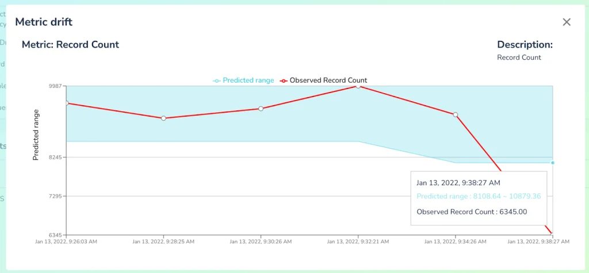
Task: Click the Metric: Record Count heading
Action: click(70, 44)
